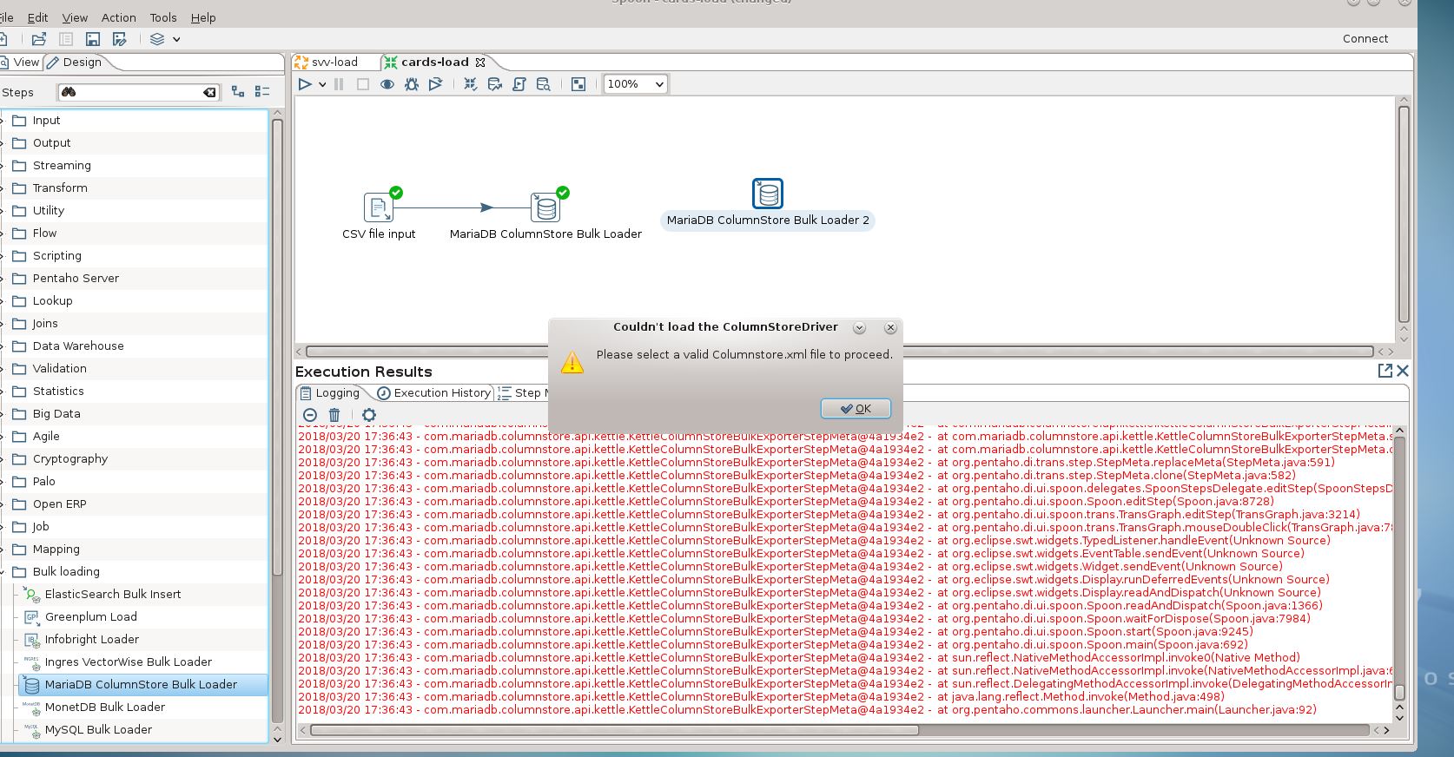The height and width of the screenshot is (757, 1454).
Task: Open the Action menu
Action: click(x=118, y=17)
